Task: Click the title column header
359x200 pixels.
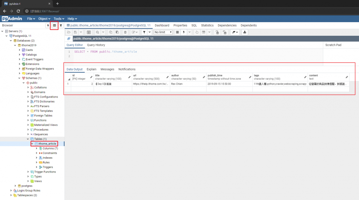Action: tap(113, 77)
